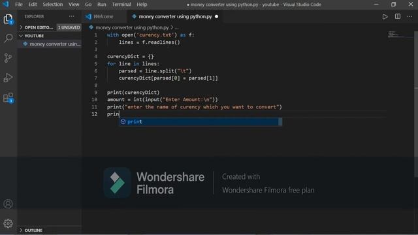Open the Explorer view in activity bar
418x235 pixels.
(x=8, y=19)
